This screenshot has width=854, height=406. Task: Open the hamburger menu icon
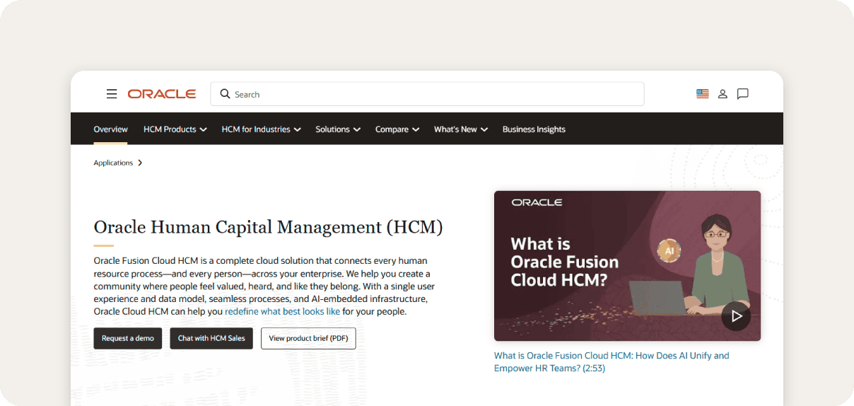tap(112, 94)
